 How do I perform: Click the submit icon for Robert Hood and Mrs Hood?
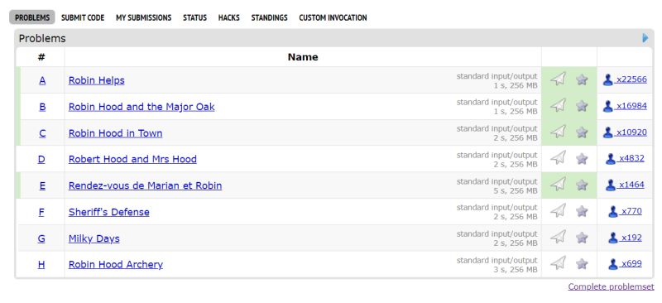(558, 158)
